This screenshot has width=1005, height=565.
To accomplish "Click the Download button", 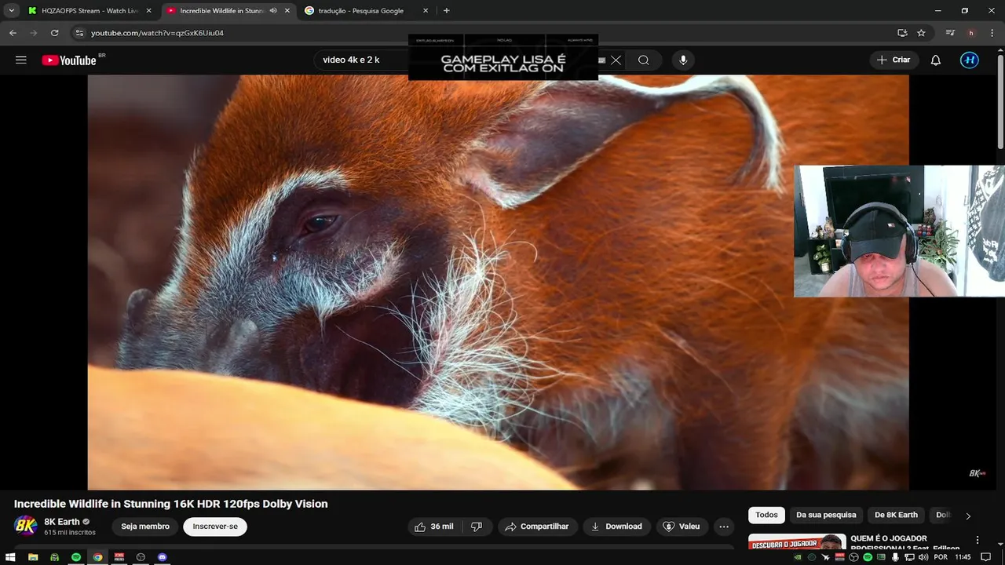I will pos(616,527).
